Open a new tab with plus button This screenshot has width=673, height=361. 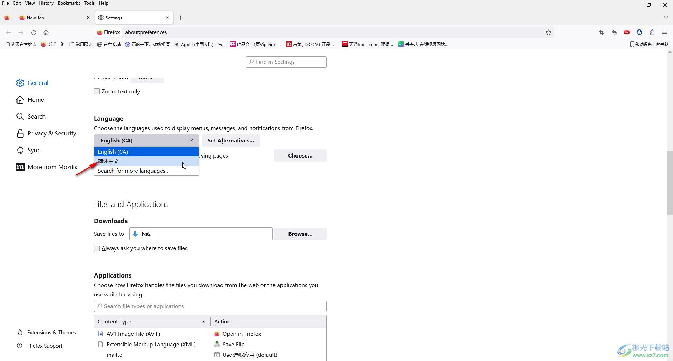pyautogui.click(x=180, y=18)
